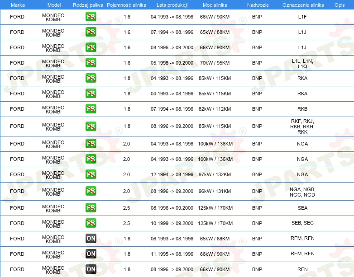
Task: Click petrol icon in 97kW / 132KM row
Action: point(91,174)
